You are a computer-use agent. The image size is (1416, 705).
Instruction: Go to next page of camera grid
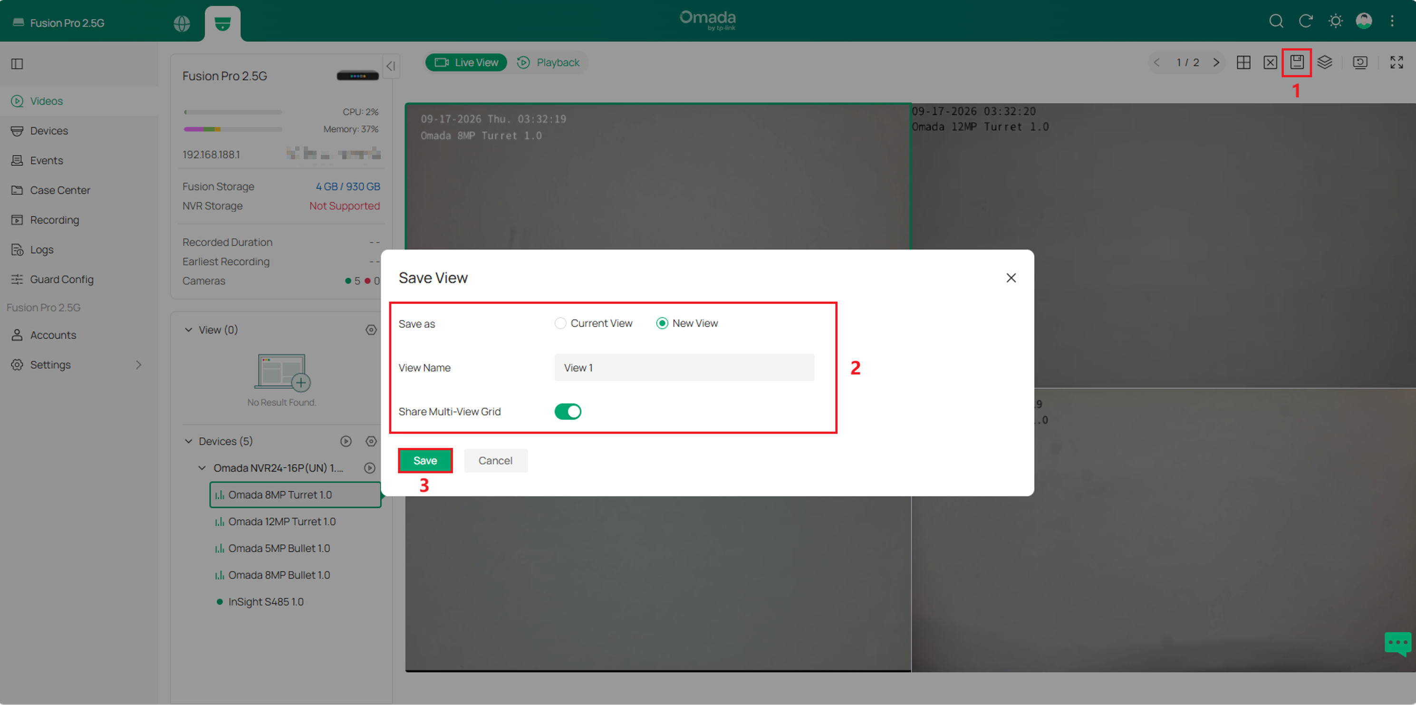coord(1216,62)
